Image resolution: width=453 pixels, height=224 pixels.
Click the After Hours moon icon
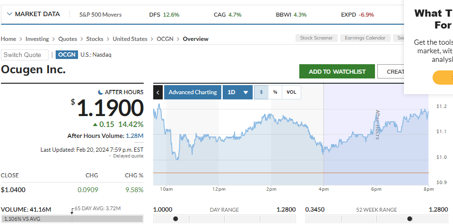[100, 92]
